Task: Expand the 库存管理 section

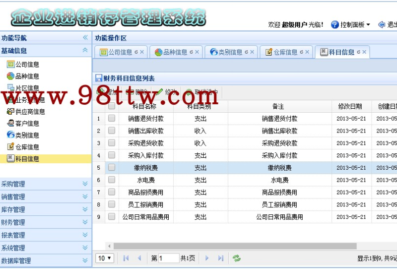Action: pos(85,209)
